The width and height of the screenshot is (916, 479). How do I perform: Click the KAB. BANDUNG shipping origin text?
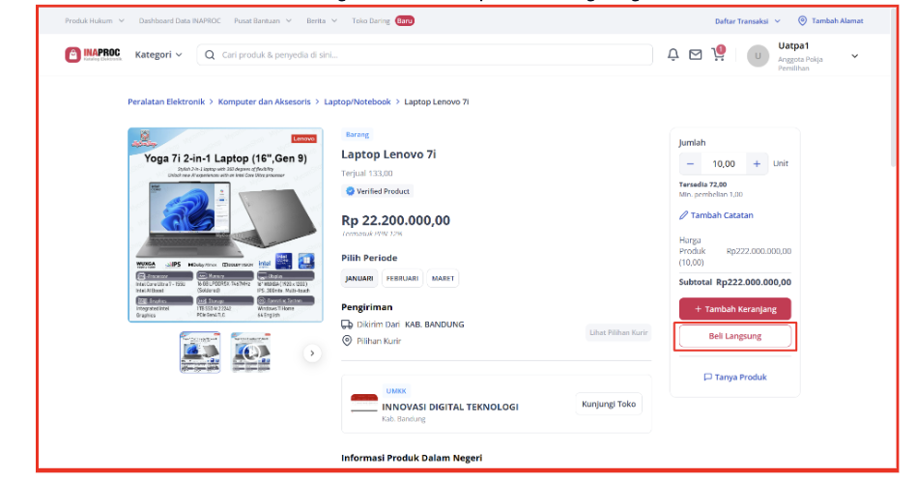(x=435, y=324)
